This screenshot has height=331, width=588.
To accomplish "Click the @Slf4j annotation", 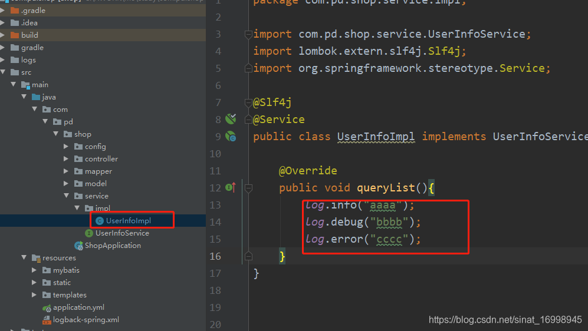I will [272, 102].
